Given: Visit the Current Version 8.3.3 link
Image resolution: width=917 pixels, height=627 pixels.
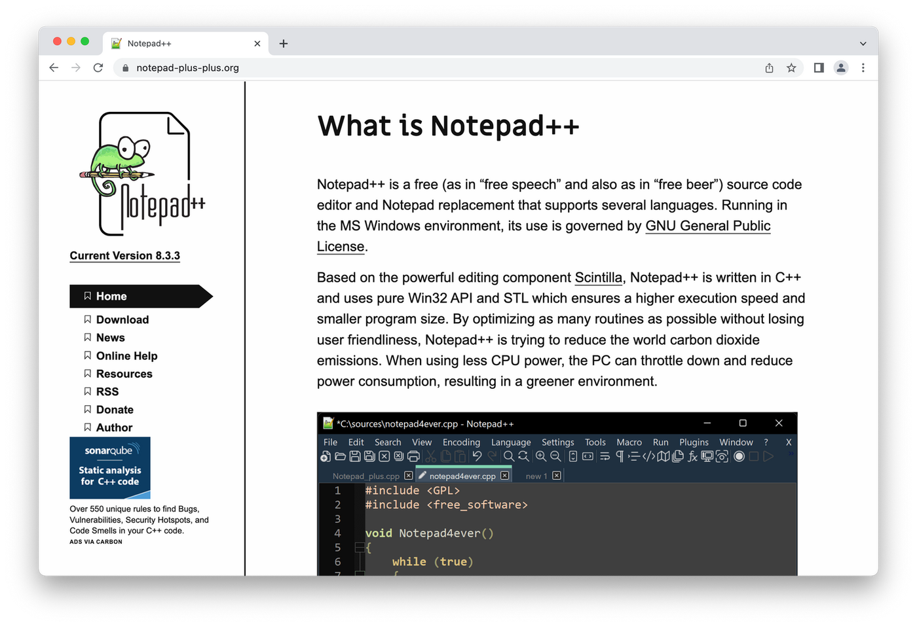Looking at the screenshot, I should 124,255.
